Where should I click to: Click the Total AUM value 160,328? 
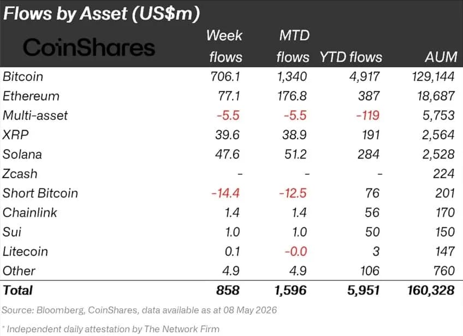(431, 291)
